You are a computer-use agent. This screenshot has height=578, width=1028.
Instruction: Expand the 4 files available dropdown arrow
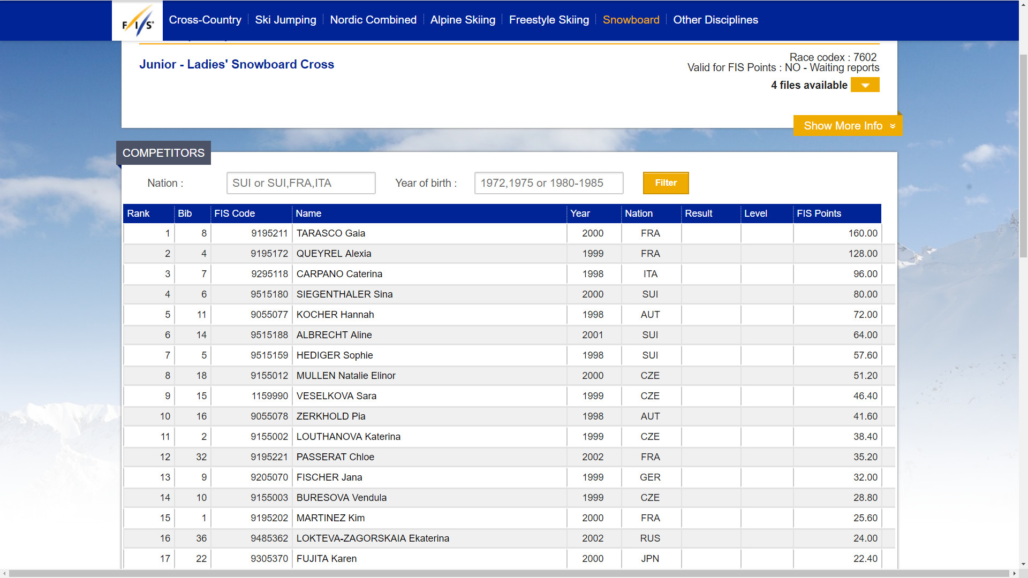(x=865, y=85)
